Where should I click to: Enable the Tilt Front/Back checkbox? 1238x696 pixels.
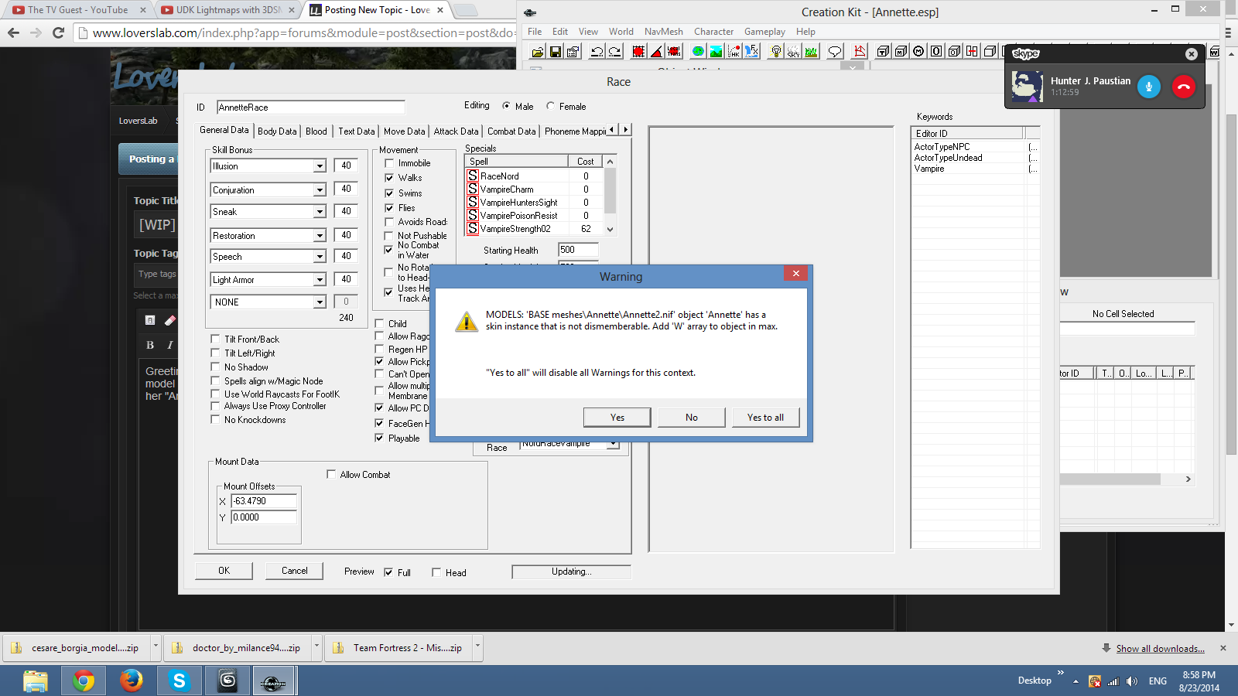(215, 339)
